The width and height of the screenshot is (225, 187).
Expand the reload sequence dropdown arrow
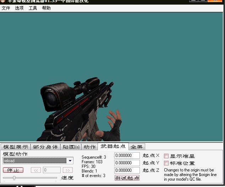[70, 161]
